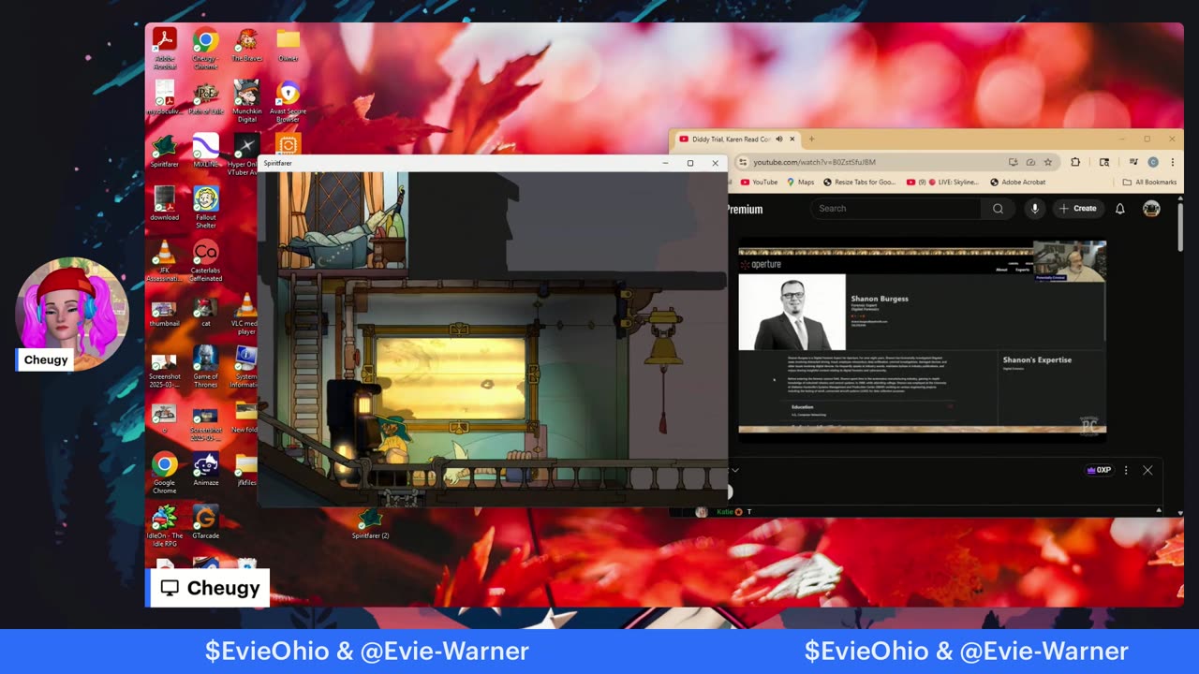Open the Chrome media controls icon
Image resolution: width=1199 pixels, height=674 pixels.
point(1132,162)
